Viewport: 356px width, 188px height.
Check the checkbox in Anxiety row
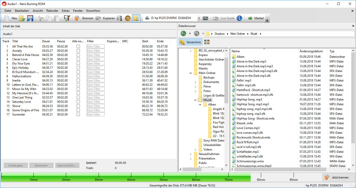pyautogui.click(x=78, y=51)
